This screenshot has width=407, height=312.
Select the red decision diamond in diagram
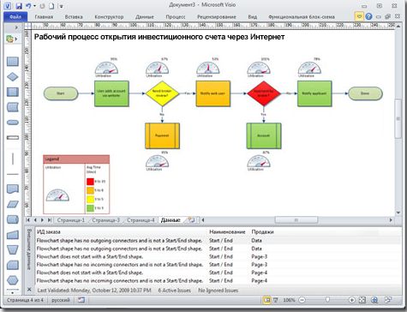pos(264,93)
